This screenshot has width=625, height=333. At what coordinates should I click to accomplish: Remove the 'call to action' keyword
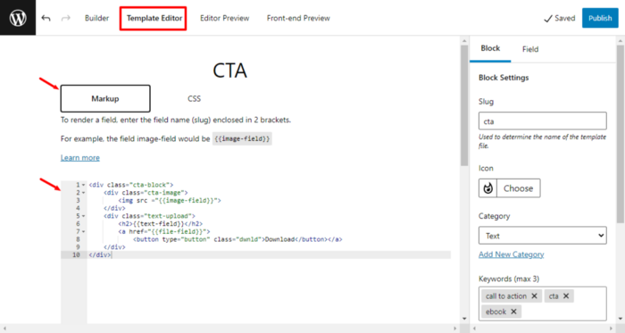pyautogui.click(x=535, y=296)
